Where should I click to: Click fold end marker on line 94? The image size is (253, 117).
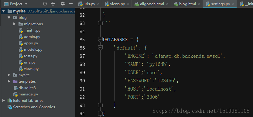[100, 113]
